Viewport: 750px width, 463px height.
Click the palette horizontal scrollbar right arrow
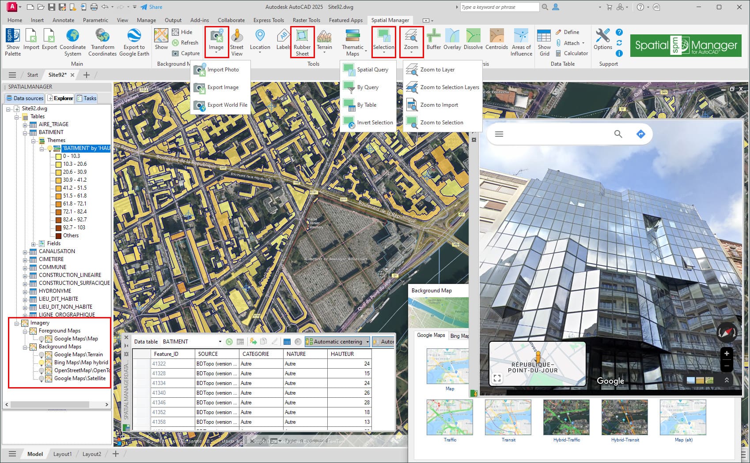pos(106,404)
